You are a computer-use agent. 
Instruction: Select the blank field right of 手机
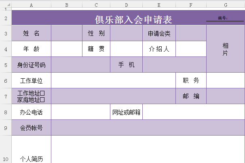pos(174,65)
